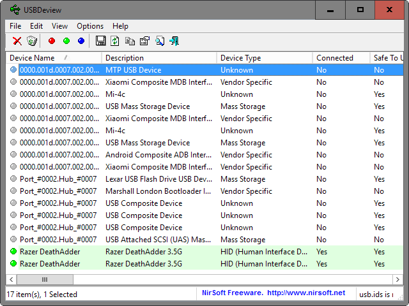Minimize the USBDeview window
The height and width of the screenshot is (306, 409).
point(330,10)
